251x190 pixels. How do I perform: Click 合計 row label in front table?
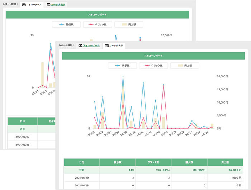(x=82, y=170)
